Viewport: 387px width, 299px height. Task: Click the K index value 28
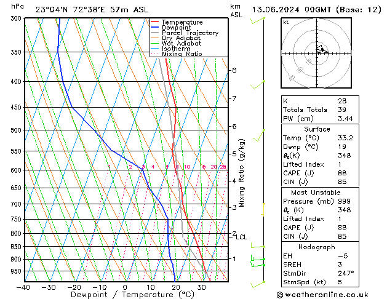(342, 101)
